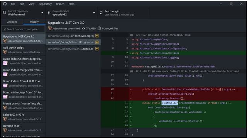Image resolution: width=247 pixels, height=138 pixels.
Task: Click the added line Host.CreateDefaultBuilder(args)
Action: click(173, 107)
